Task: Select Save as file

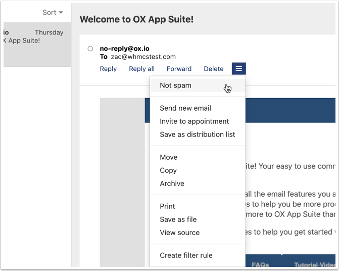Action: [198, 219]
